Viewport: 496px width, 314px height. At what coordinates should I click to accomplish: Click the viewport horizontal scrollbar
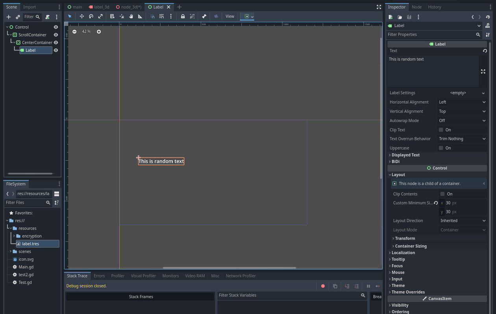pyautogui.click(x=229, y=268)
